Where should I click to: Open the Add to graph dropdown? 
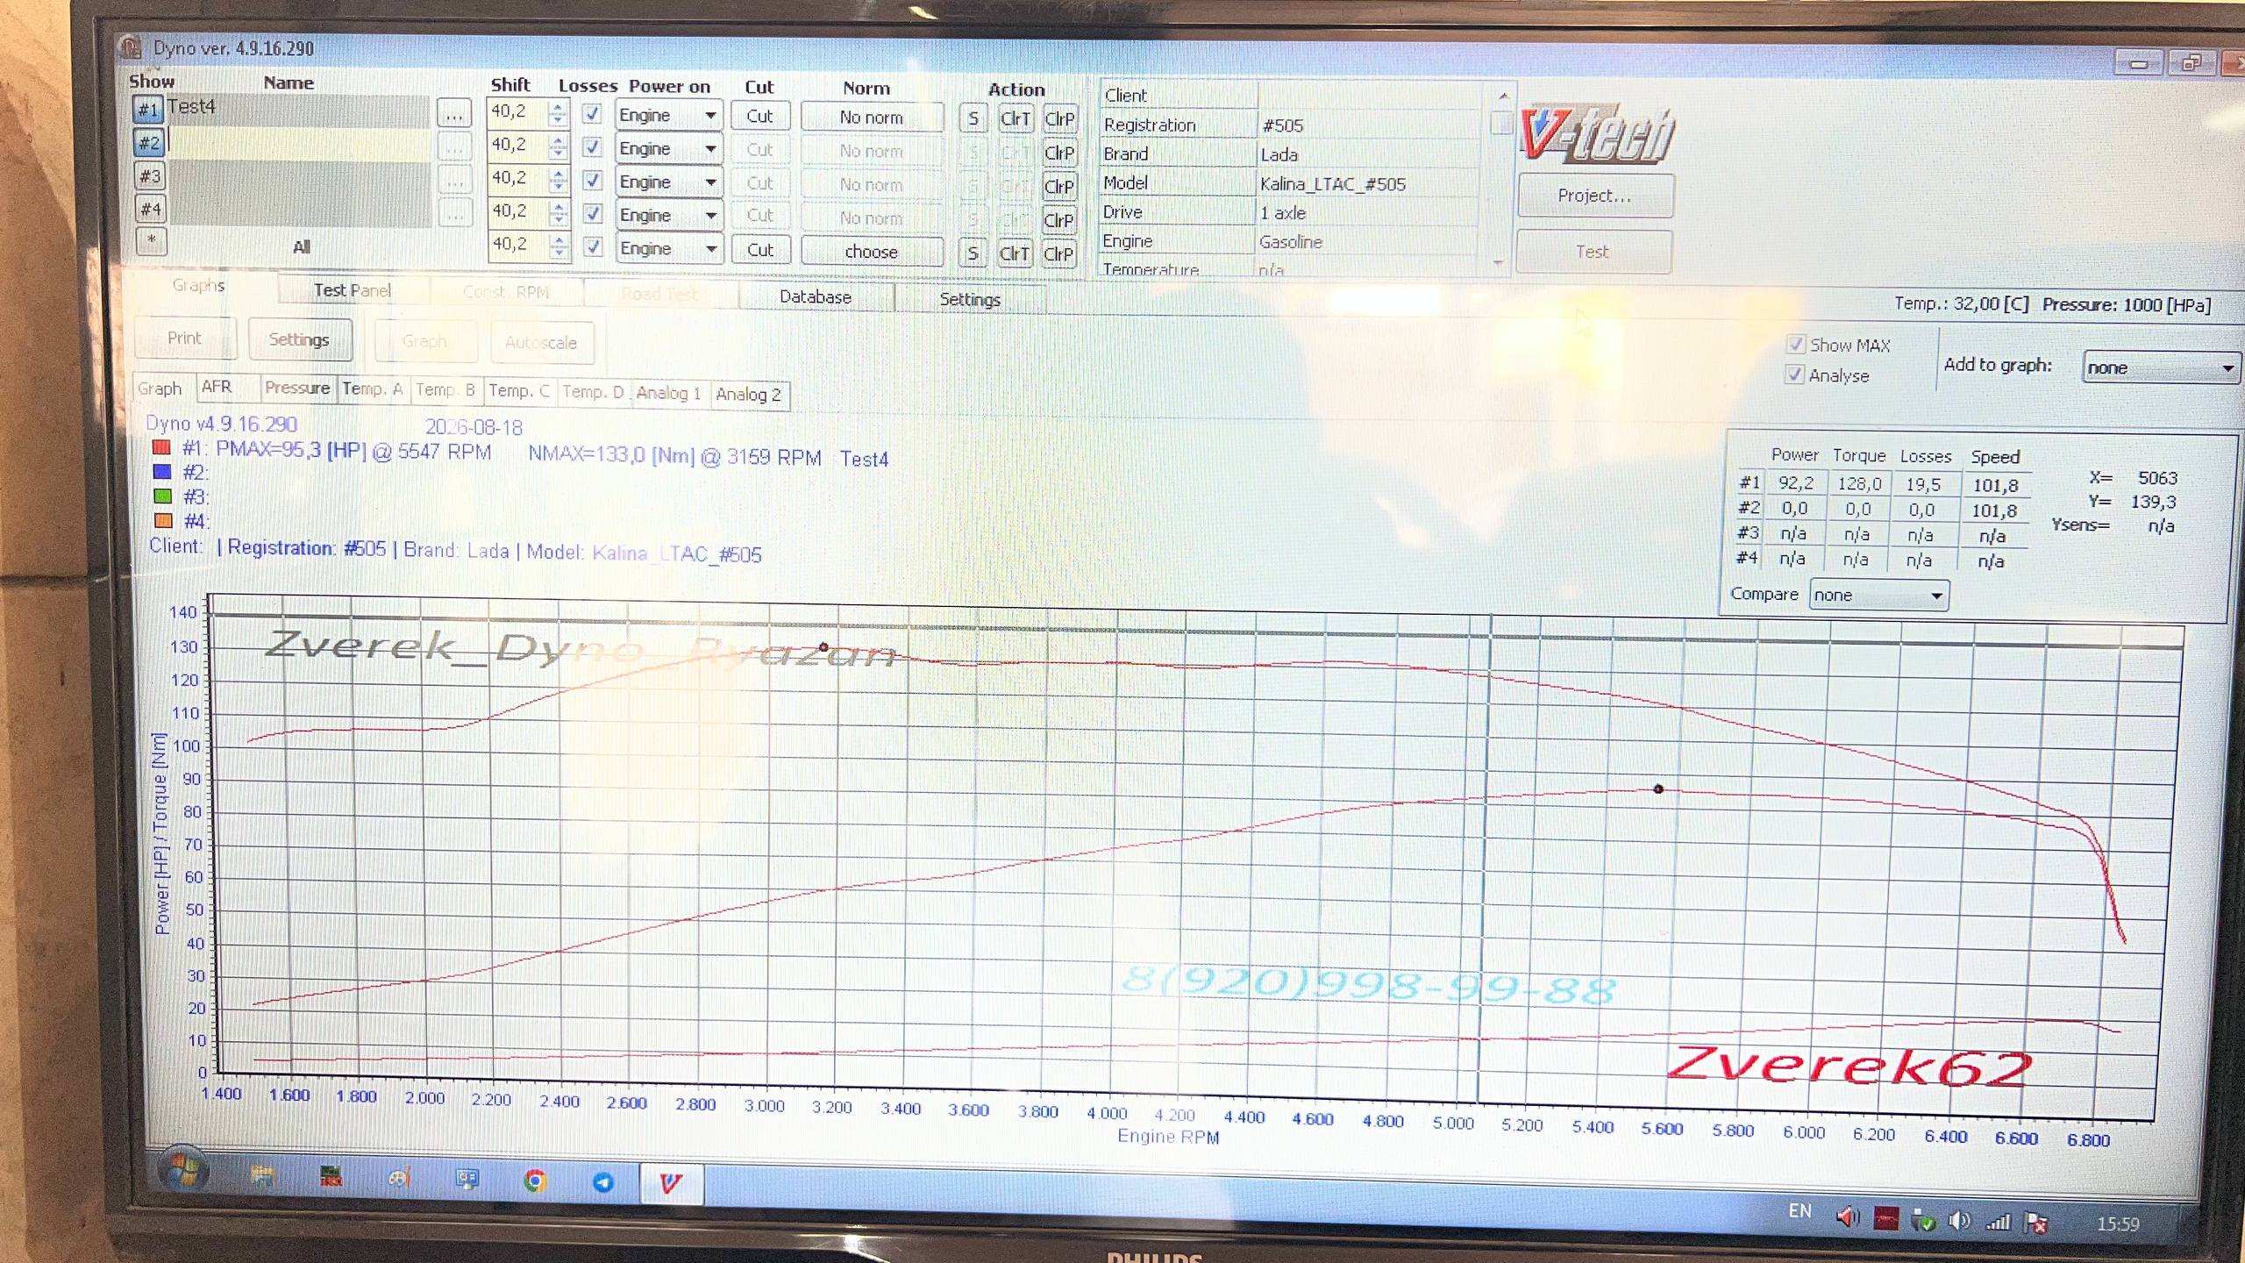click(x=2162, y=367)
